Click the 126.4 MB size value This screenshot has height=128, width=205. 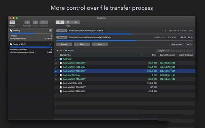point(152,71)
